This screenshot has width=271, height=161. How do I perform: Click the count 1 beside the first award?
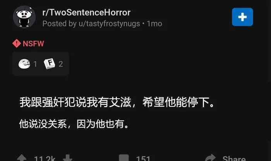point(35,64)
